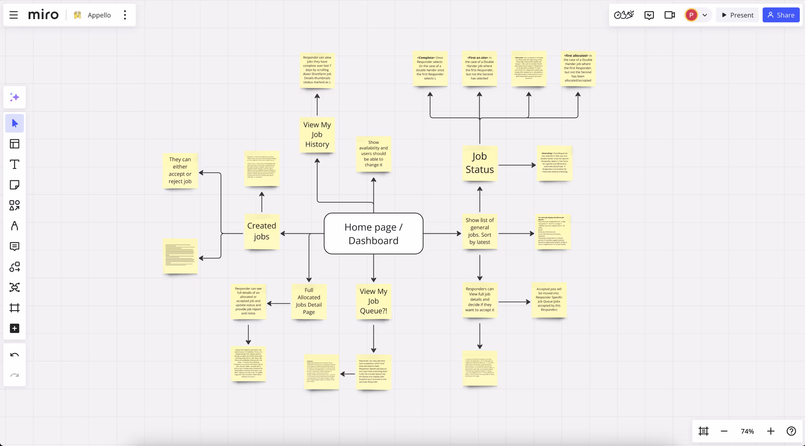Click the blue Share button
This screenshot has width=805, height=446.
pyautogui.click(x=781, y=15)
